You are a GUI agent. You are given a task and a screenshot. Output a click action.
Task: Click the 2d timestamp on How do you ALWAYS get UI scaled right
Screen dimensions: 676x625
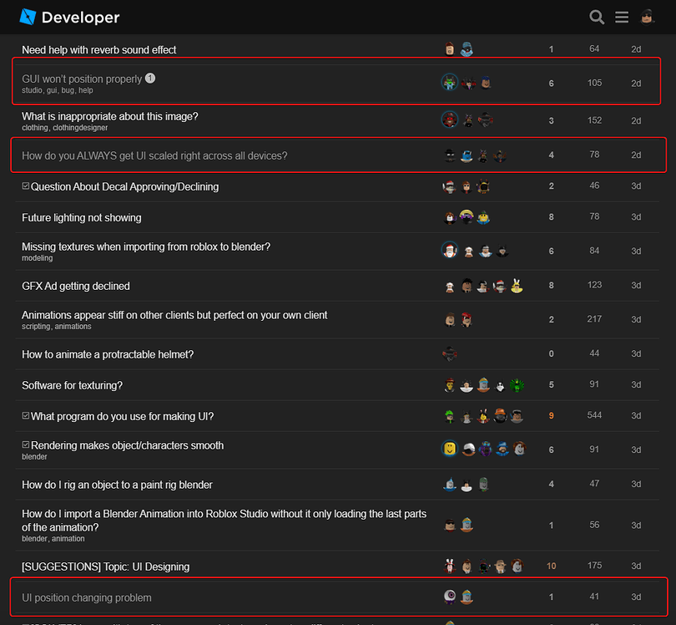[x=636, y=155]
